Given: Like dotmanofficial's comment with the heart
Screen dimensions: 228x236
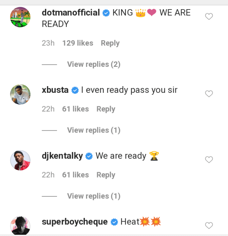Looking at the screenshot, I should pyautogui.click(x=209, y=16).
